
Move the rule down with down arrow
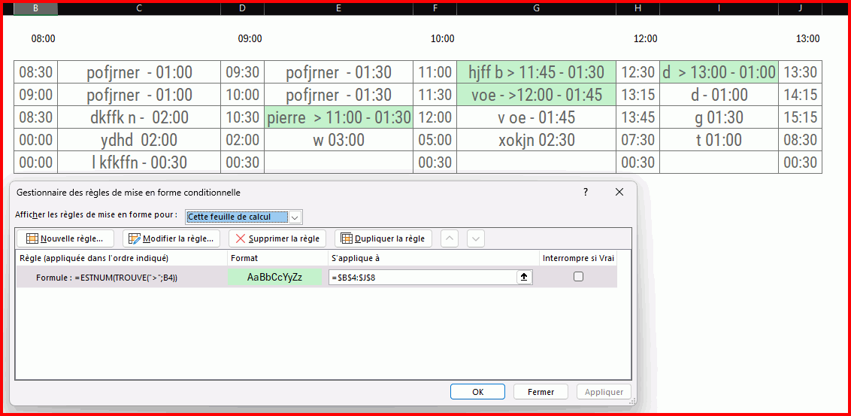click(x=475, y=238)
